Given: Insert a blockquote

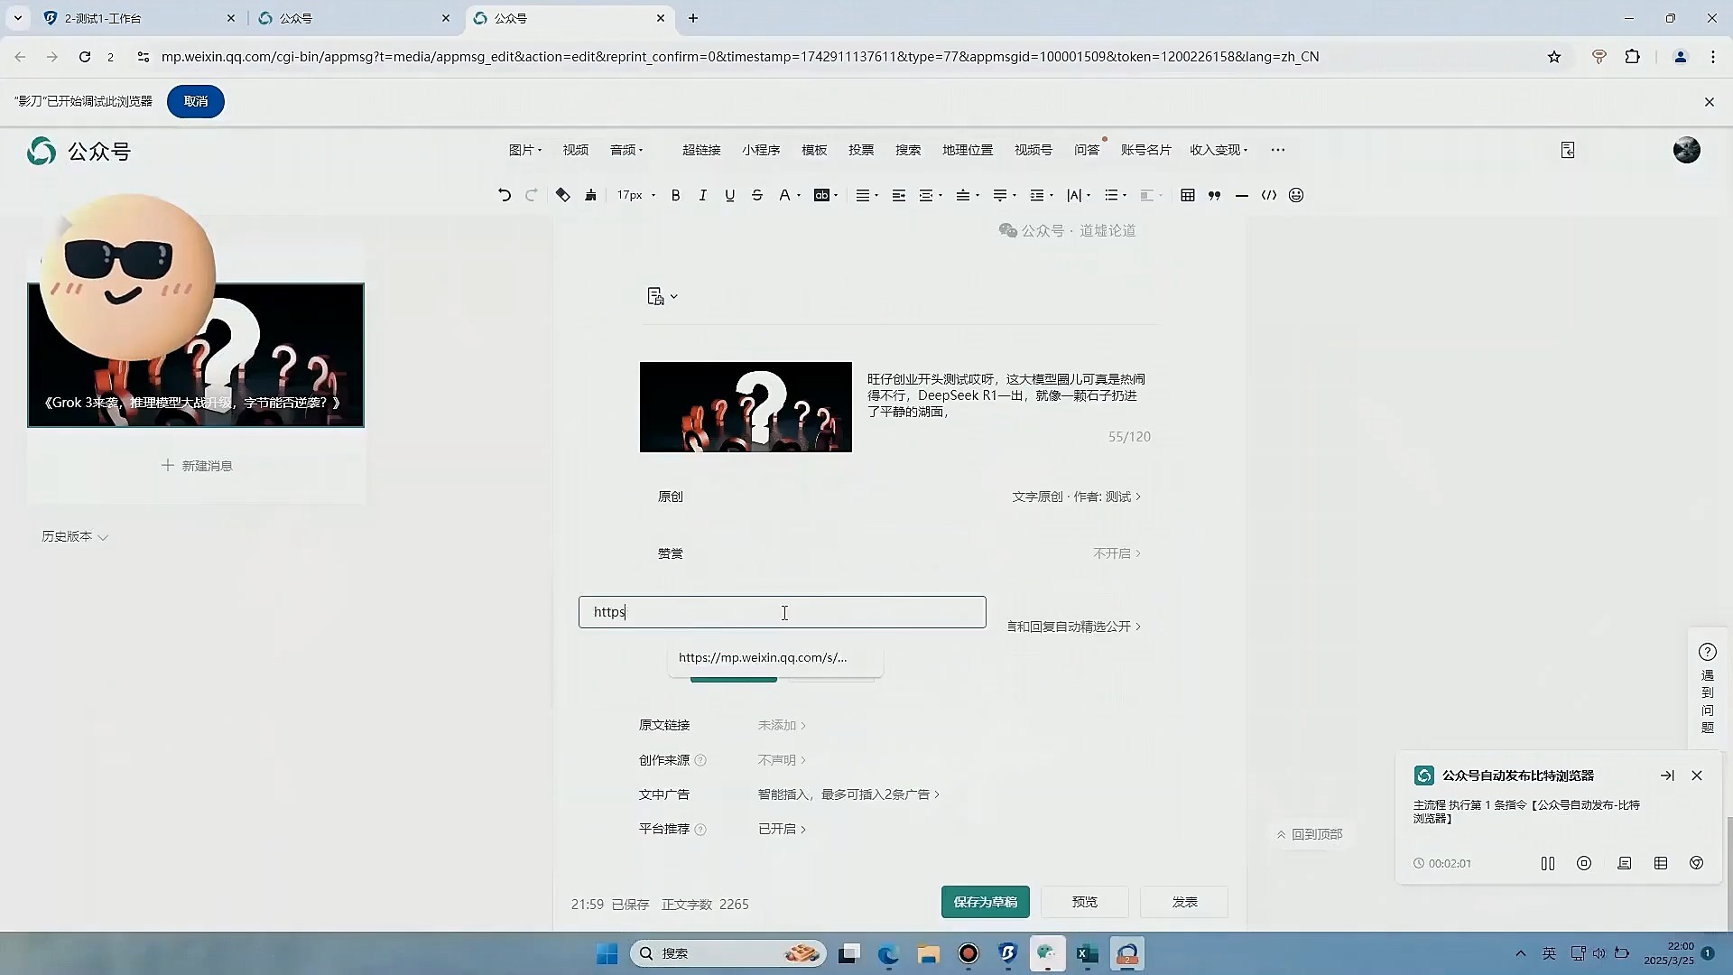Looking at the screenshot, I should 1214,195.
